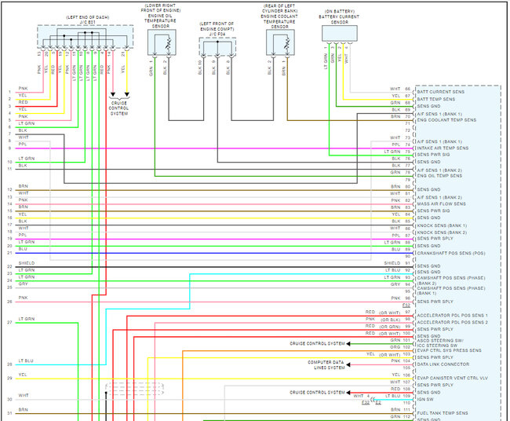Click '(ON BATTERY)' location note

339,12
